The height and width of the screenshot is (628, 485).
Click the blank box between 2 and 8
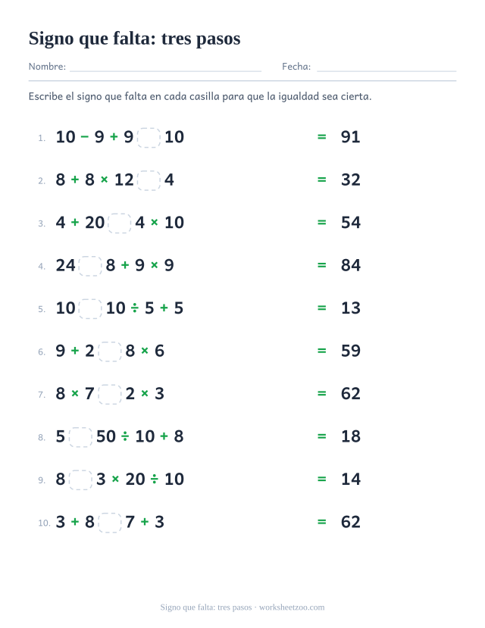point(110,351)
